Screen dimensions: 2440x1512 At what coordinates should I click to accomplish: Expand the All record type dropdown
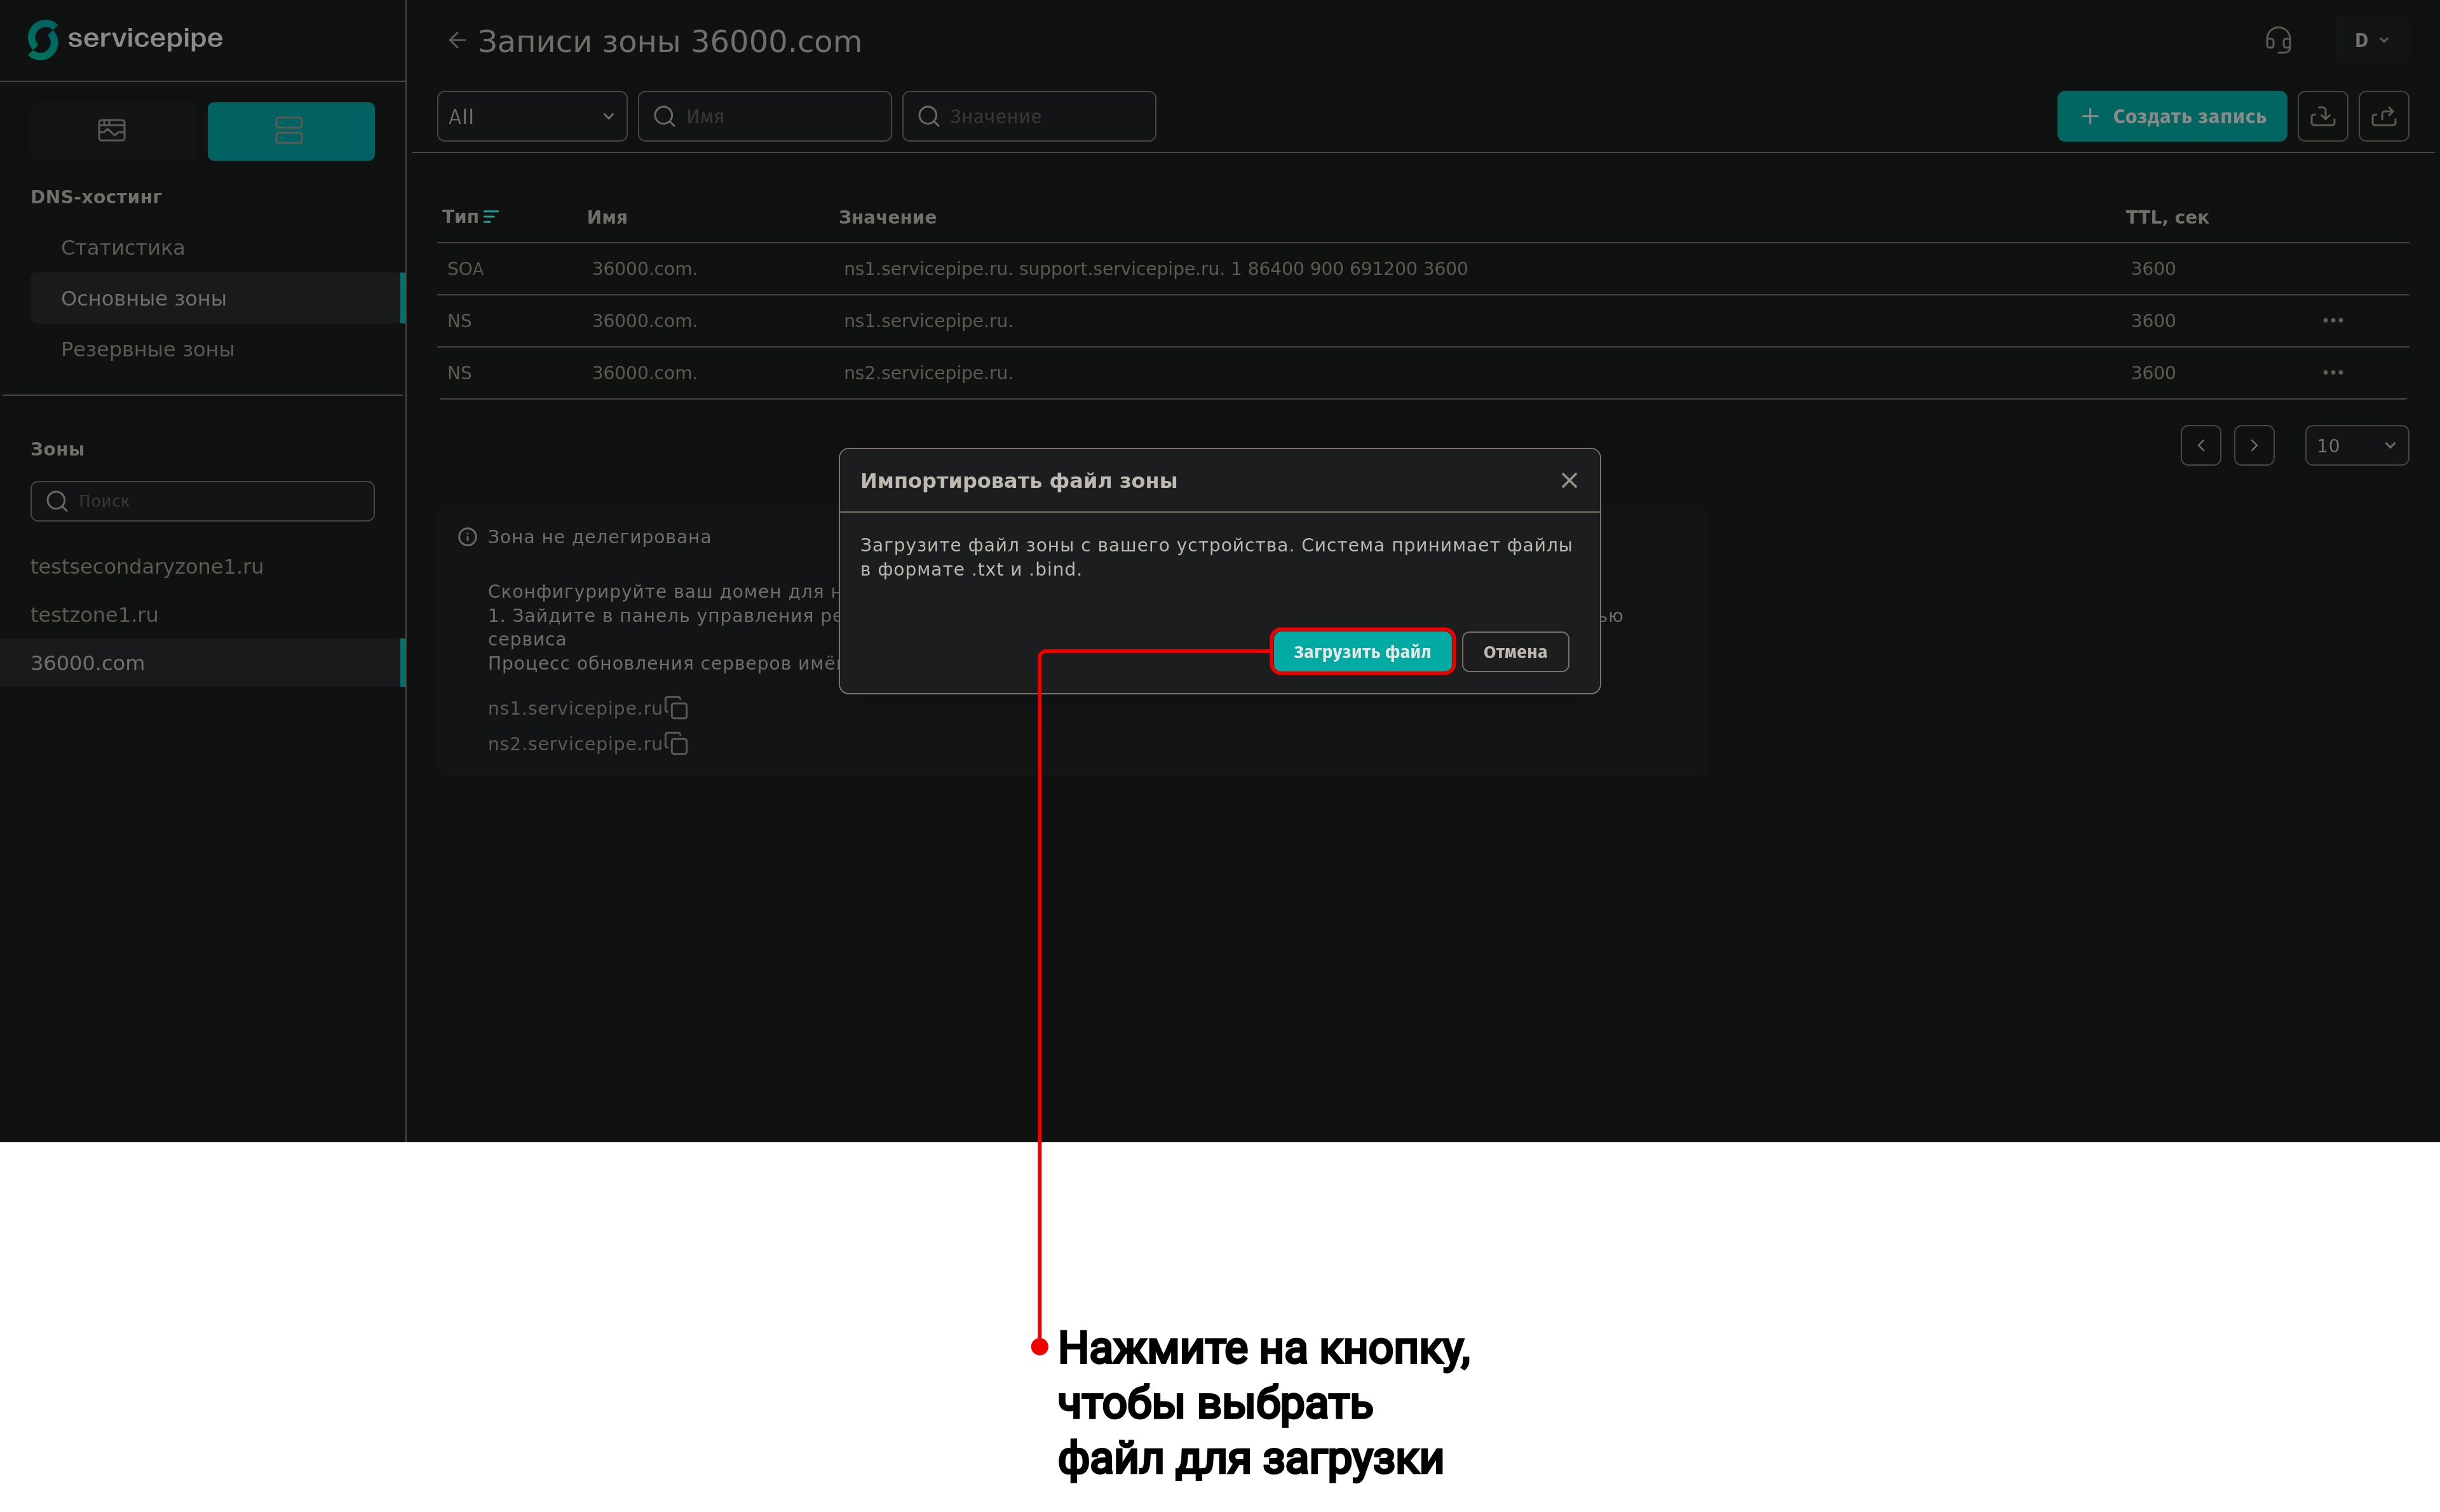[x=531, y=117]
